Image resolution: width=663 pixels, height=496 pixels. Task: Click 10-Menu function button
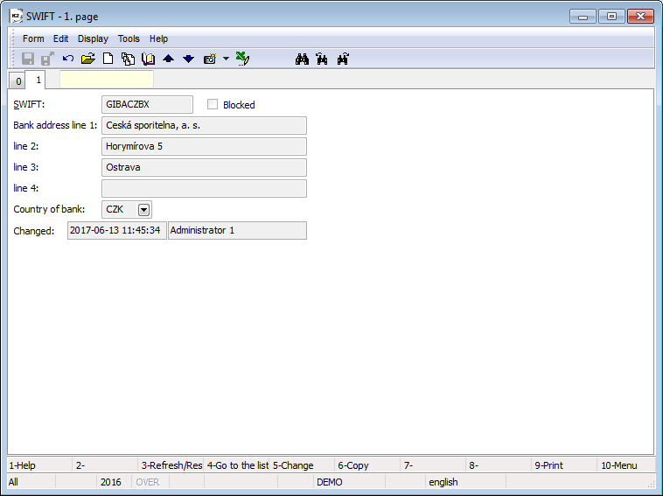(x=626, y=465)
